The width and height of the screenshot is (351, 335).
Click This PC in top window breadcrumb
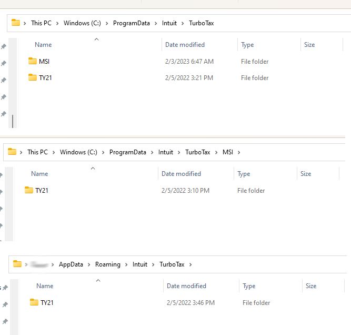pyautogui.click(x=41, y=23)
